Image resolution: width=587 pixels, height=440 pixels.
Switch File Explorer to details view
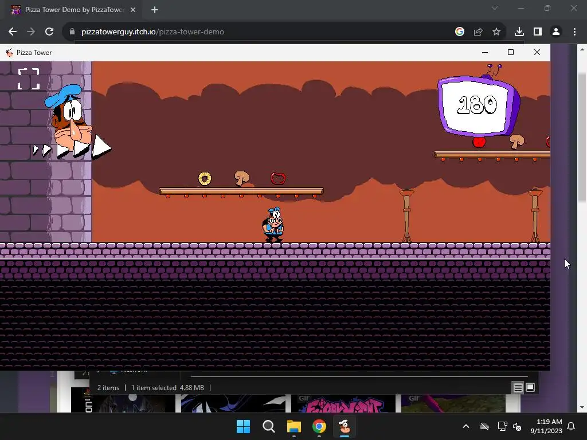(518, 388)
